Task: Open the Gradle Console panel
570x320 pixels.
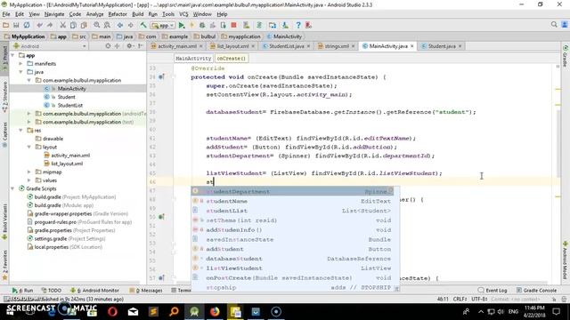Action: click(536, 291)
